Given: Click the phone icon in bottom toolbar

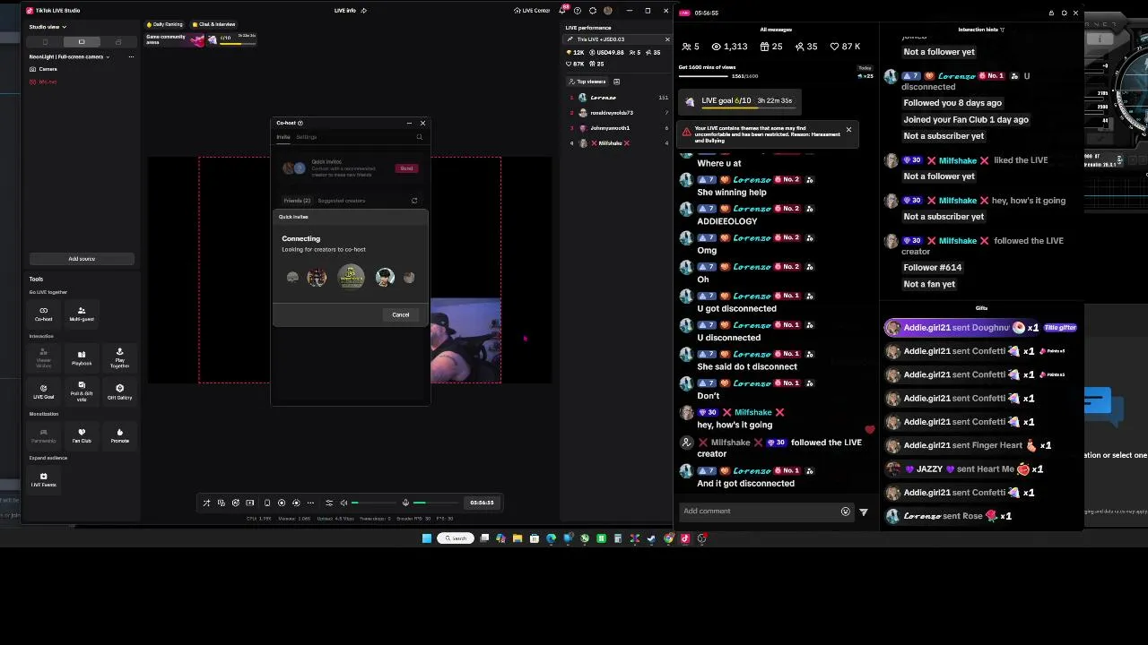Looking at the screenshot, I should 266,503.
